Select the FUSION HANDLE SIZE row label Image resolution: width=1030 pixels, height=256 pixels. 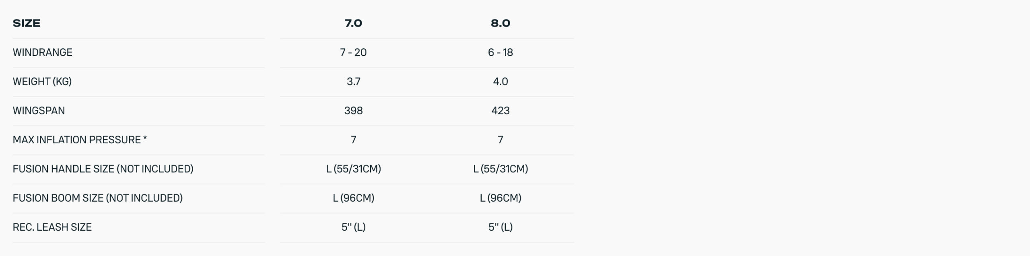point(103,169)
